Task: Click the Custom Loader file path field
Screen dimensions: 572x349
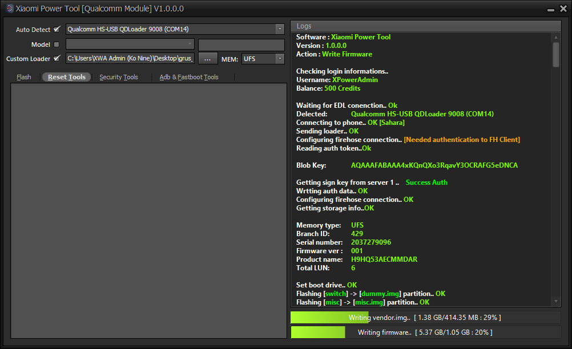Action: 130,58
